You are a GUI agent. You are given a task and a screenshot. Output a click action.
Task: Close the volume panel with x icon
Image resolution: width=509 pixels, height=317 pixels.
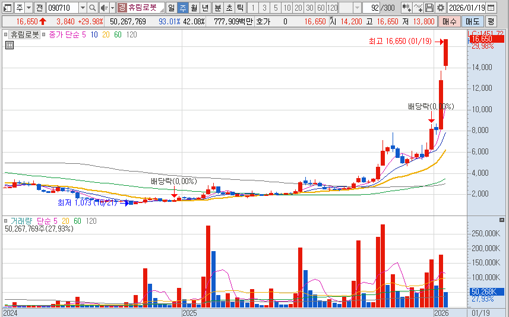click(501, 220)
